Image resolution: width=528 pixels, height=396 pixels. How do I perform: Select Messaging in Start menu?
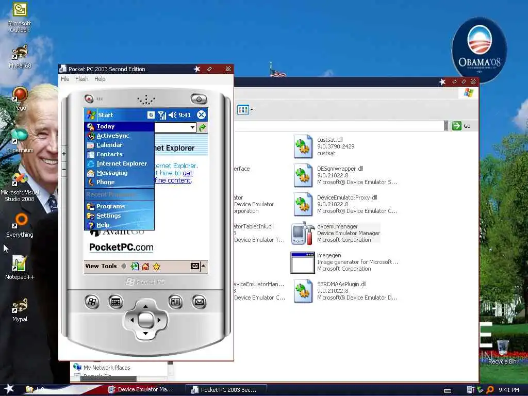tap(119, 173)
